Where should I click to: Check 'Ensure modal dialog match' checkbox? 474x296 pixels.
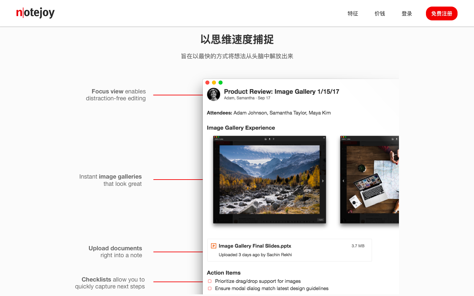(210, 288)
